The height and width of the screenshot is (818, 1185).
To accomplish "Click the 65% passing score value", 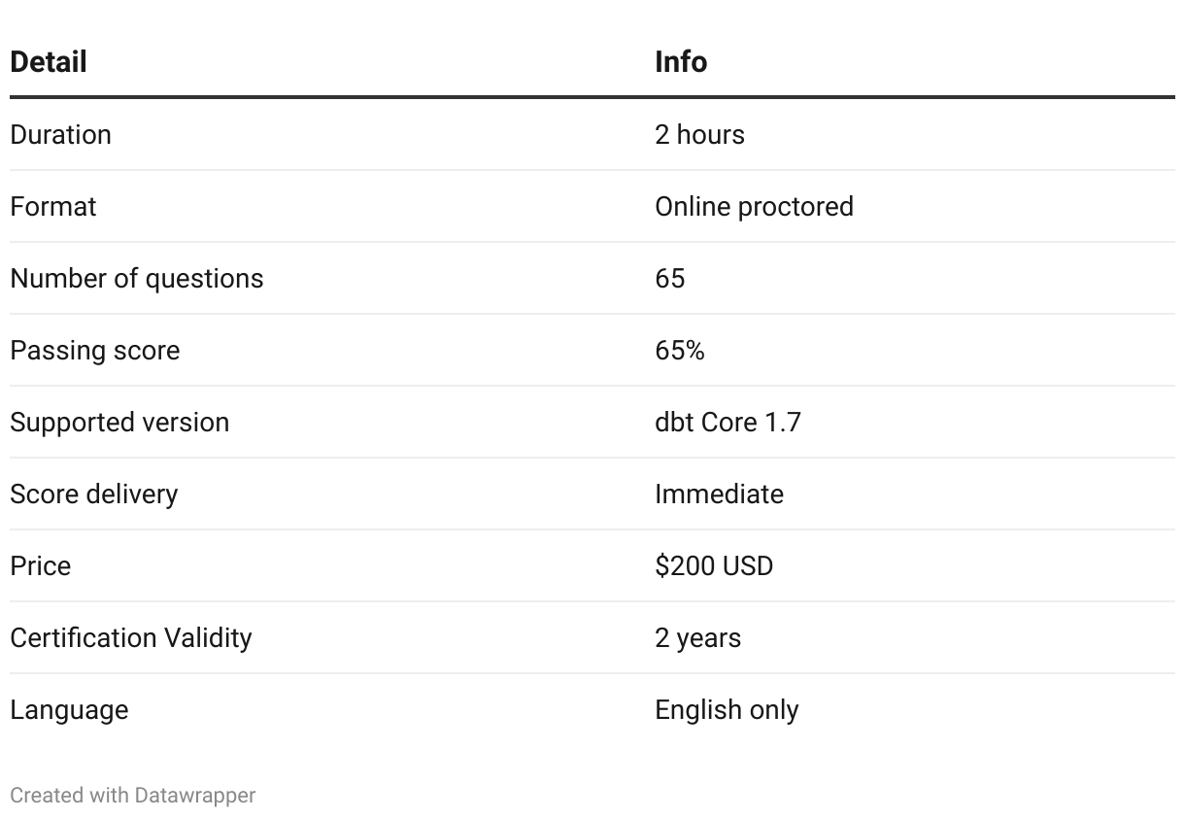I will click(679, 350).
